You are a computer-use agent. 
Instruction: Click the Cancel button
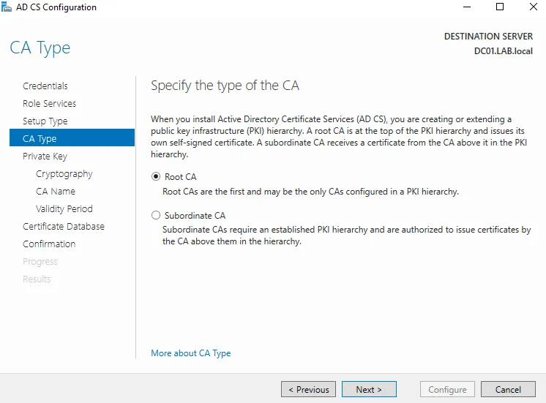[x=508, y=389]
